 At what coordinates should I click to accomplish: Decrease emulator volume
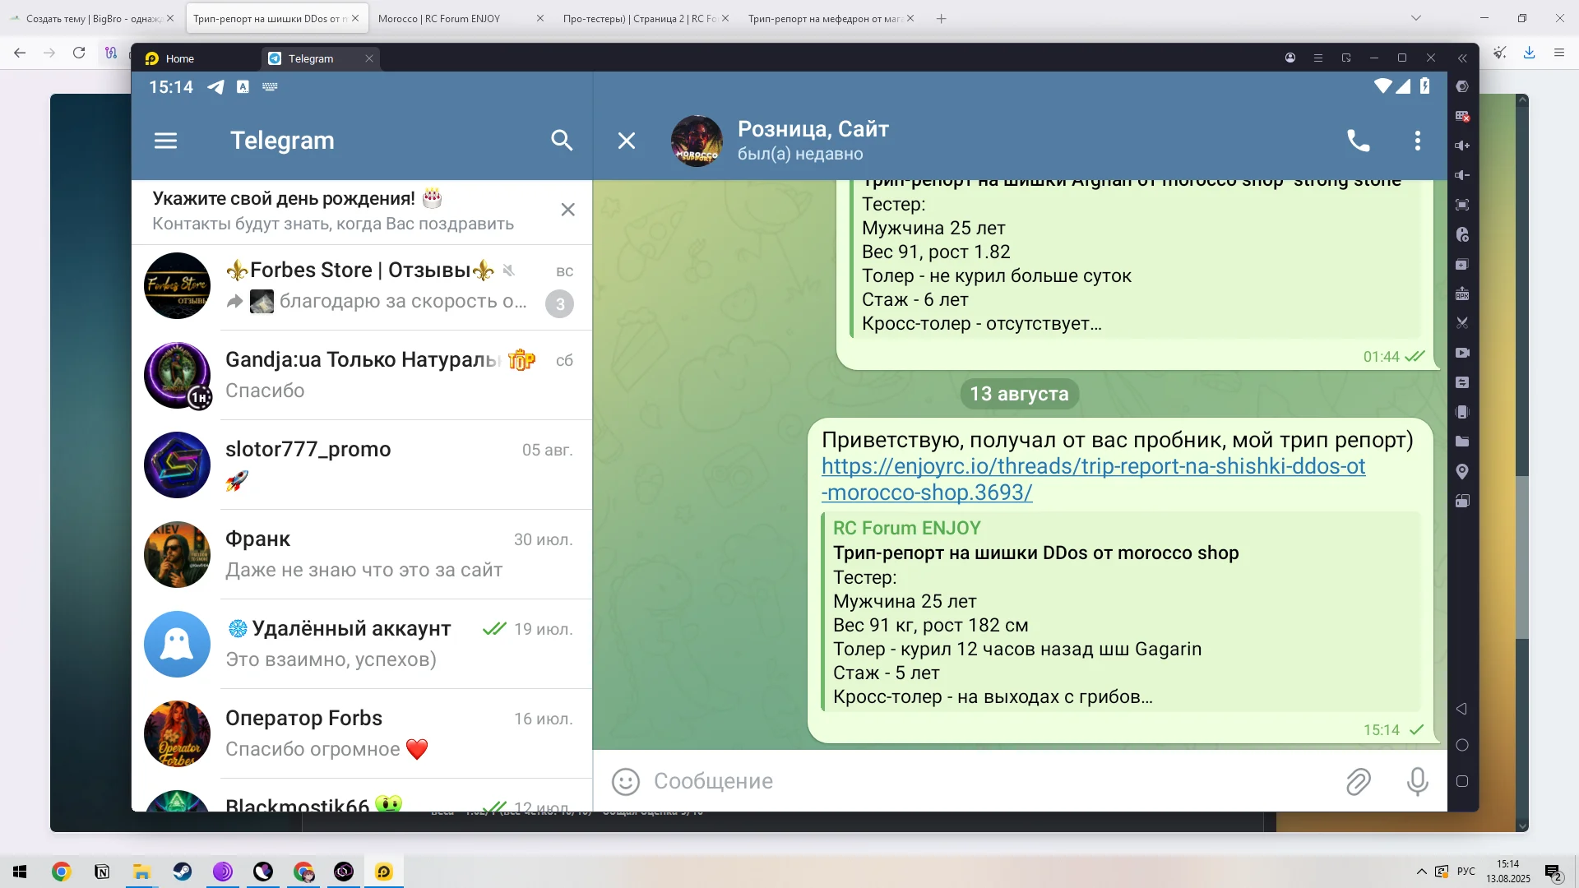1462,175
